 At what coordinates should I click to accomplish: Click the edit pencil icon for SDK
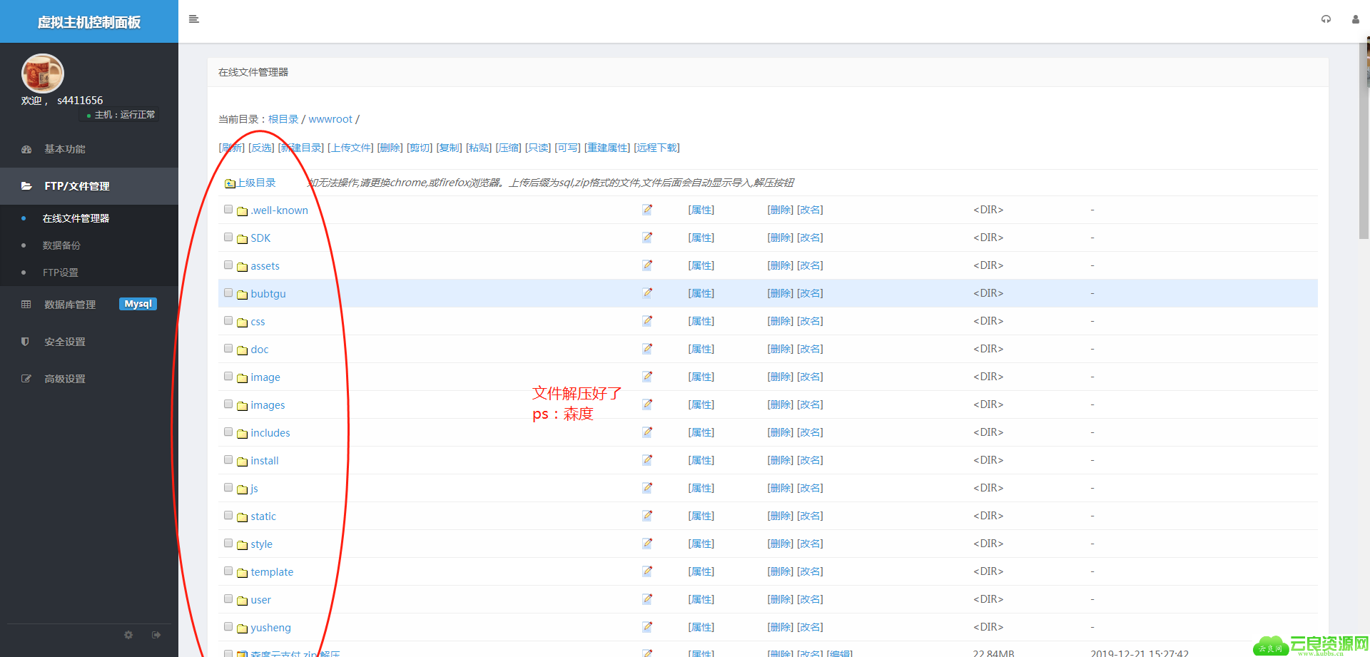[647, 238]
